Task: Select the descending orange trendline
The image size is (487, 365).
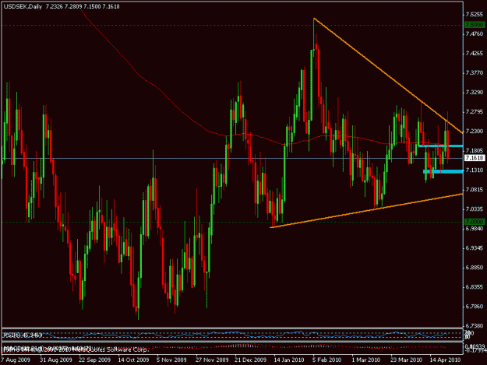Action: pyautogui.click(x=388, y=75)
